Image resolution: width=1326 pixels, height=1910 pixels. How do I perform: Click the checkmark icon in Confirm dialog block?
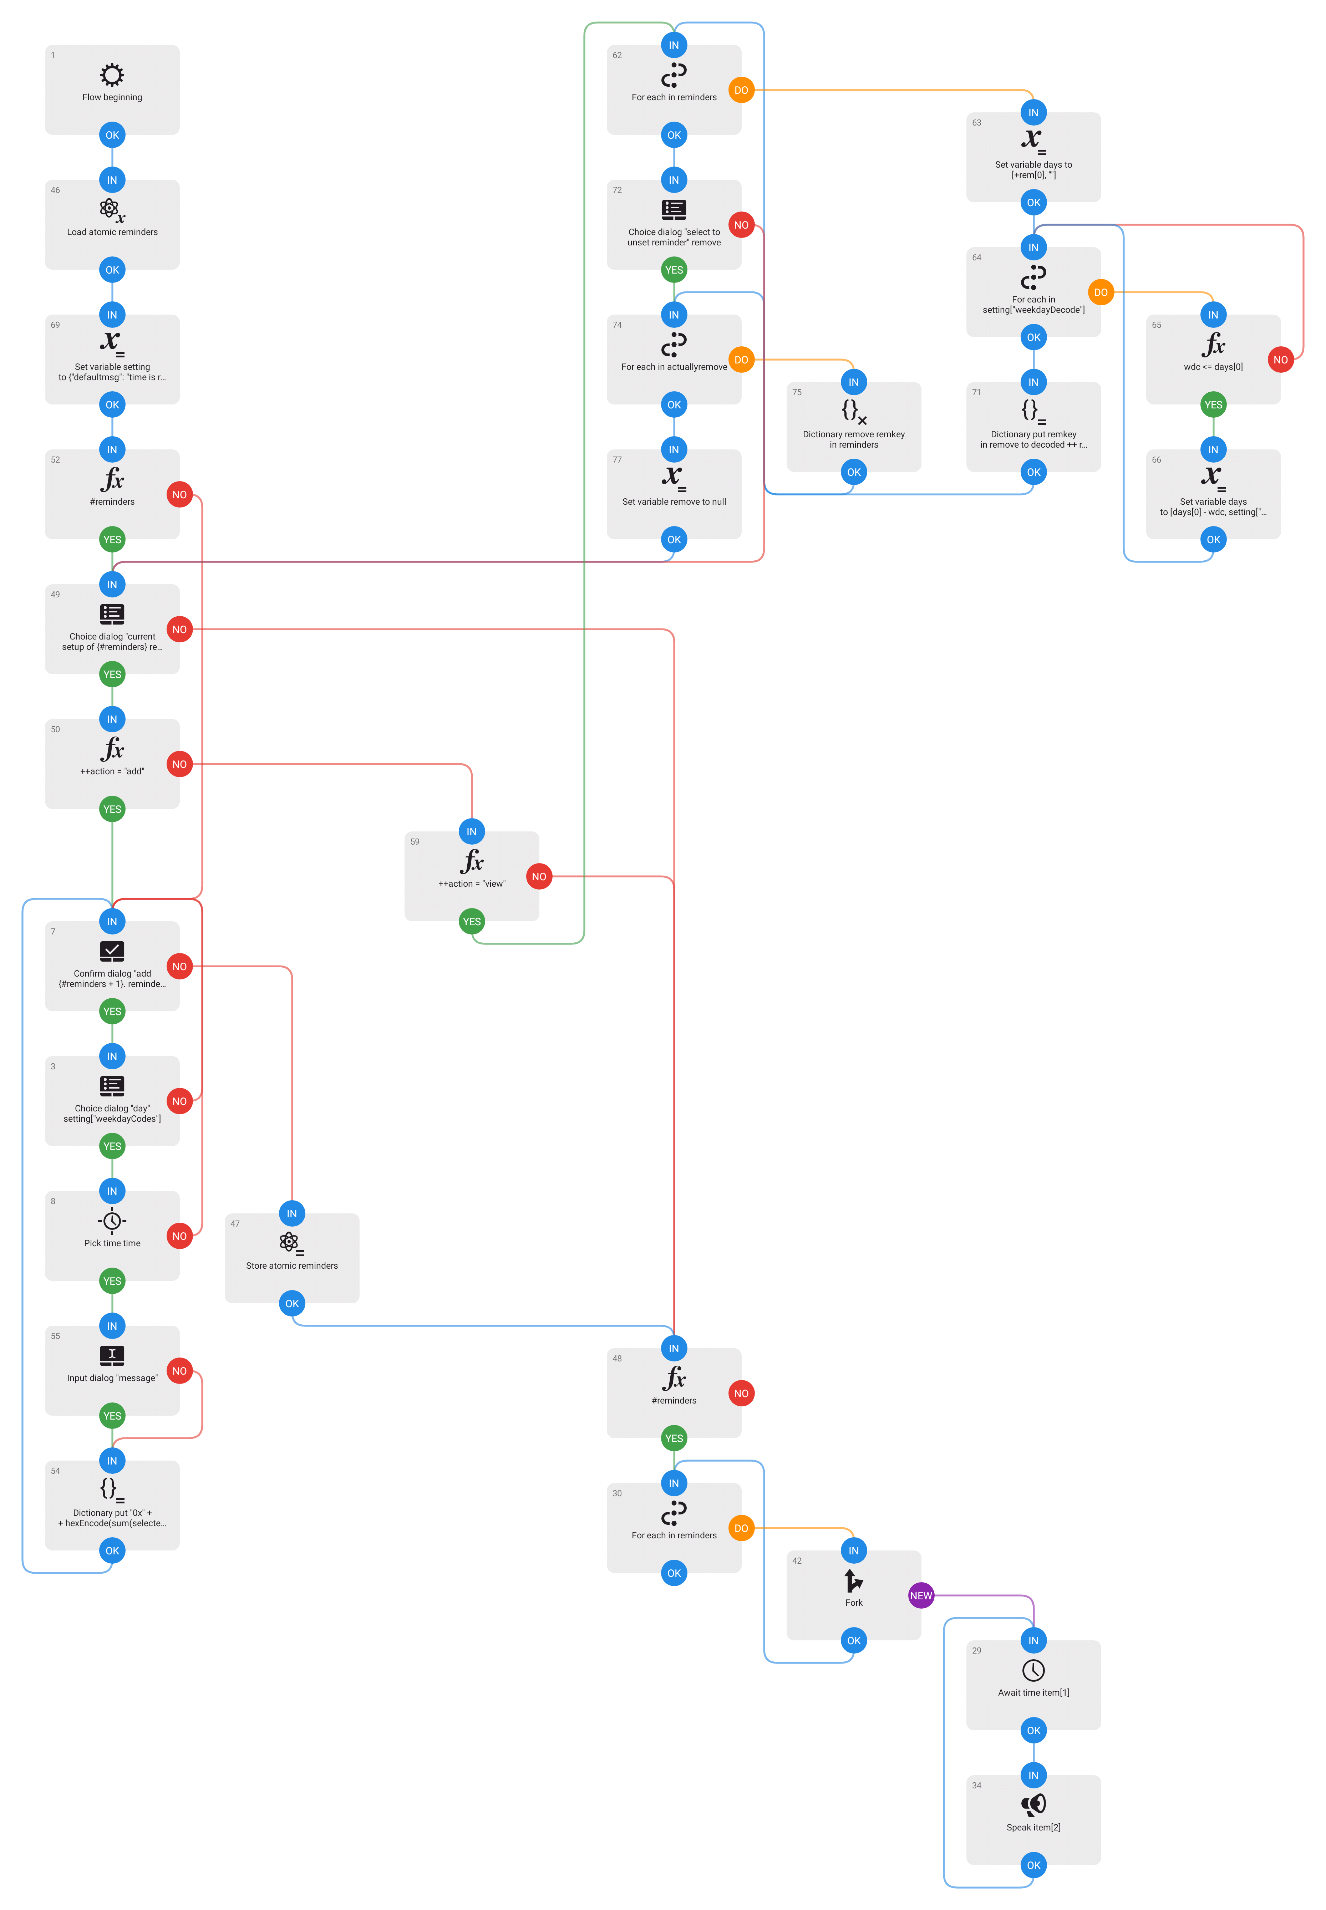point(112,951)
